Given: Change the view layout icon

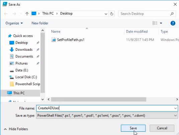Looking at the screenshot, I should pyautogui.click(x=155, y=23).
